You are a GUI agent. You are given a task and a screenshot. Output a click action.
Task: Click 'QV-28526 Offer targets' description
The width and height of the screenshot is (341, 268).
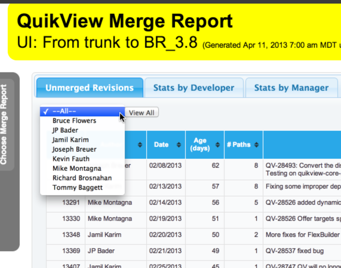[303, 219]
